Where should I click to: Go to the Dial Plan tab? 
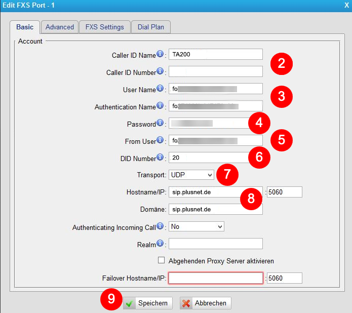(151, 27)
